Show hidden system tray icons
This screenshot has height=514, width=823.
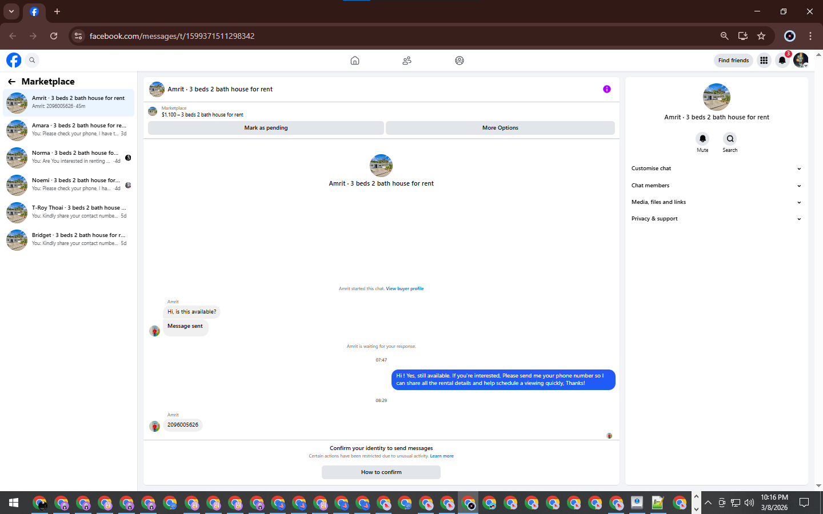tap(708, 503)
